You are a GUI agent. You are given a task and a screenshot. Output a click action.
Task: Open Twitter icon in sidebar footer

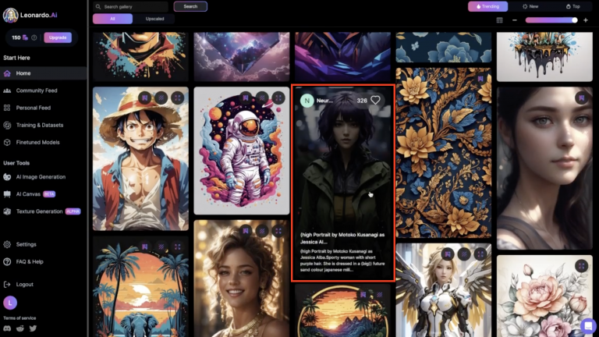point(33,328)
